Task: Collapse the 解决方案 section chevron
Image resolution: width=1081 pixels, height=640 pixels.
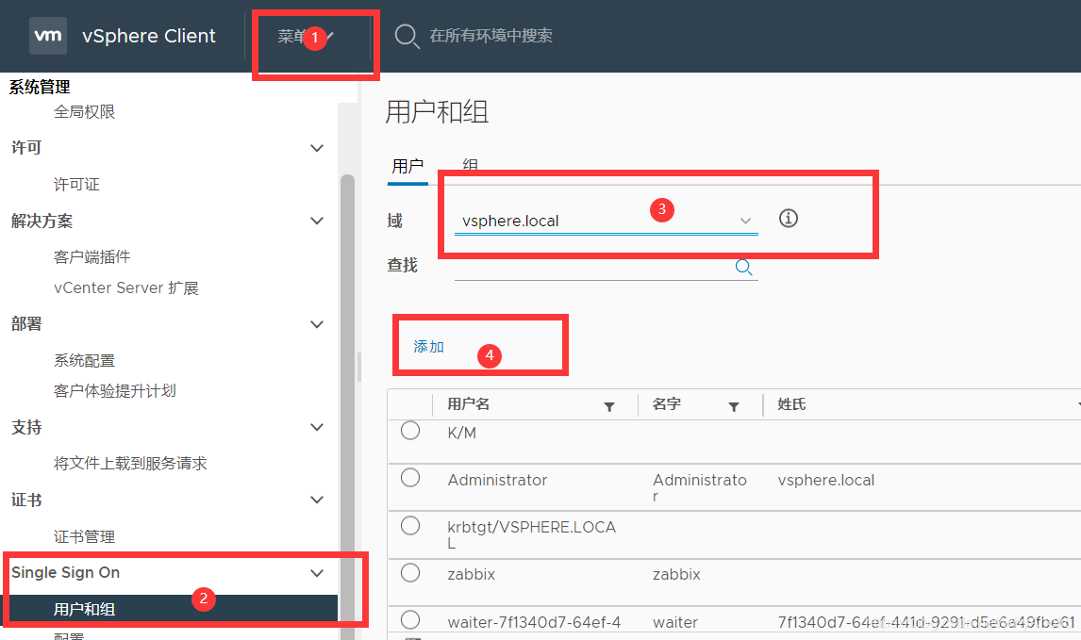Action: [316, 222]
